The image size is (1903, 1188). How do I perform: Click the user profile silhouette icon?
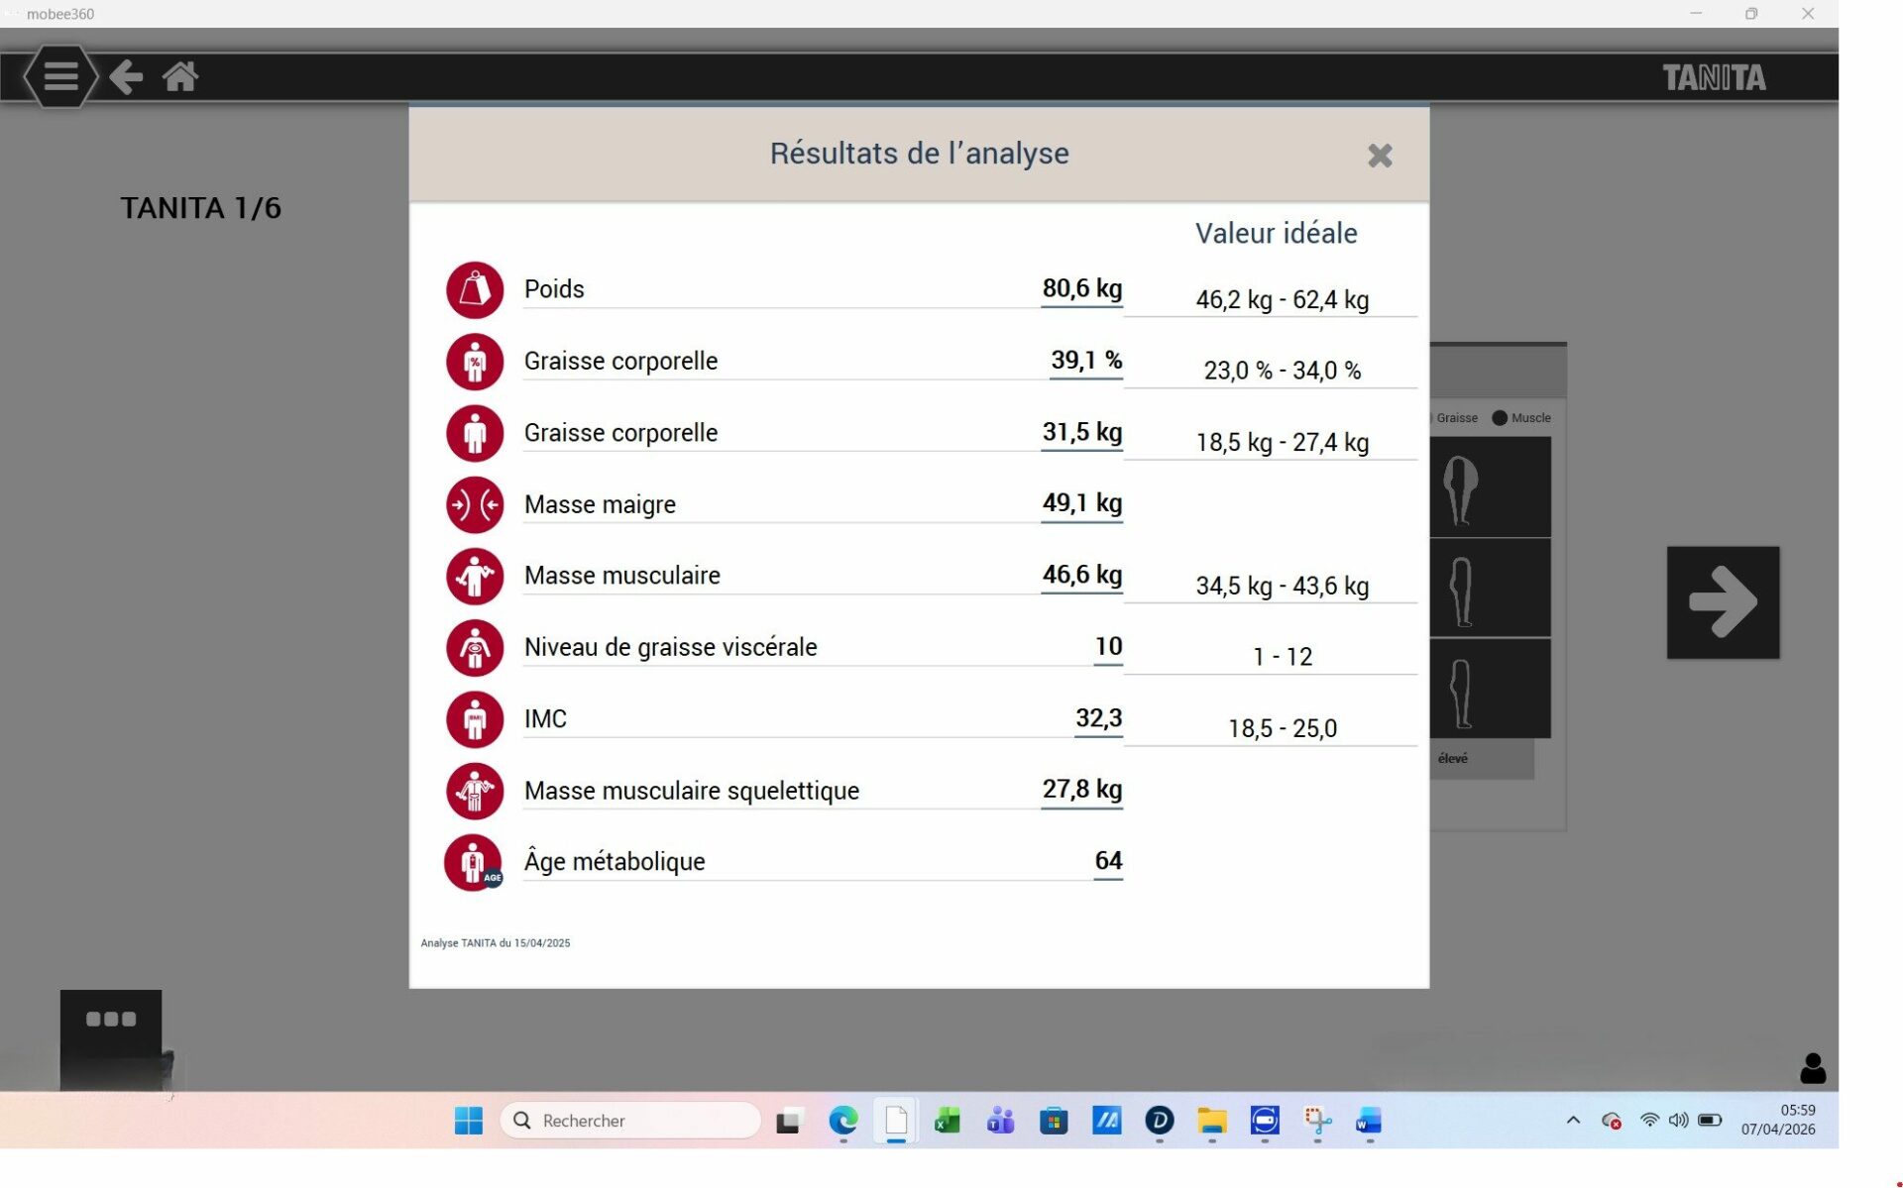1813,1068
